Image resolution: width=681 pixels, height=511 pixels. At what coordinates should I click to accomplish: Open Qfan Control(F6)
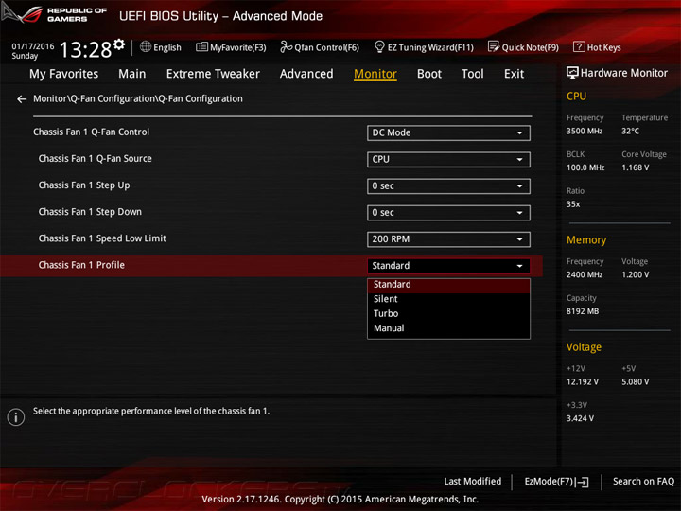coord(320,47)
